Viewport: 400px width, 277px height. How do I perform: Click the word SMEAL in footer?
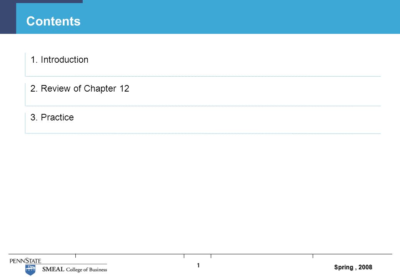(53, 269)
